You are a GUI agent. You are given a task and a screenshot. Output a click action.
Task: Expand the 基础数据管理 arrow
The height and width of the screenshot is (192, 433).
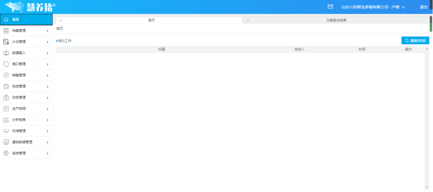tap(48, 143)
